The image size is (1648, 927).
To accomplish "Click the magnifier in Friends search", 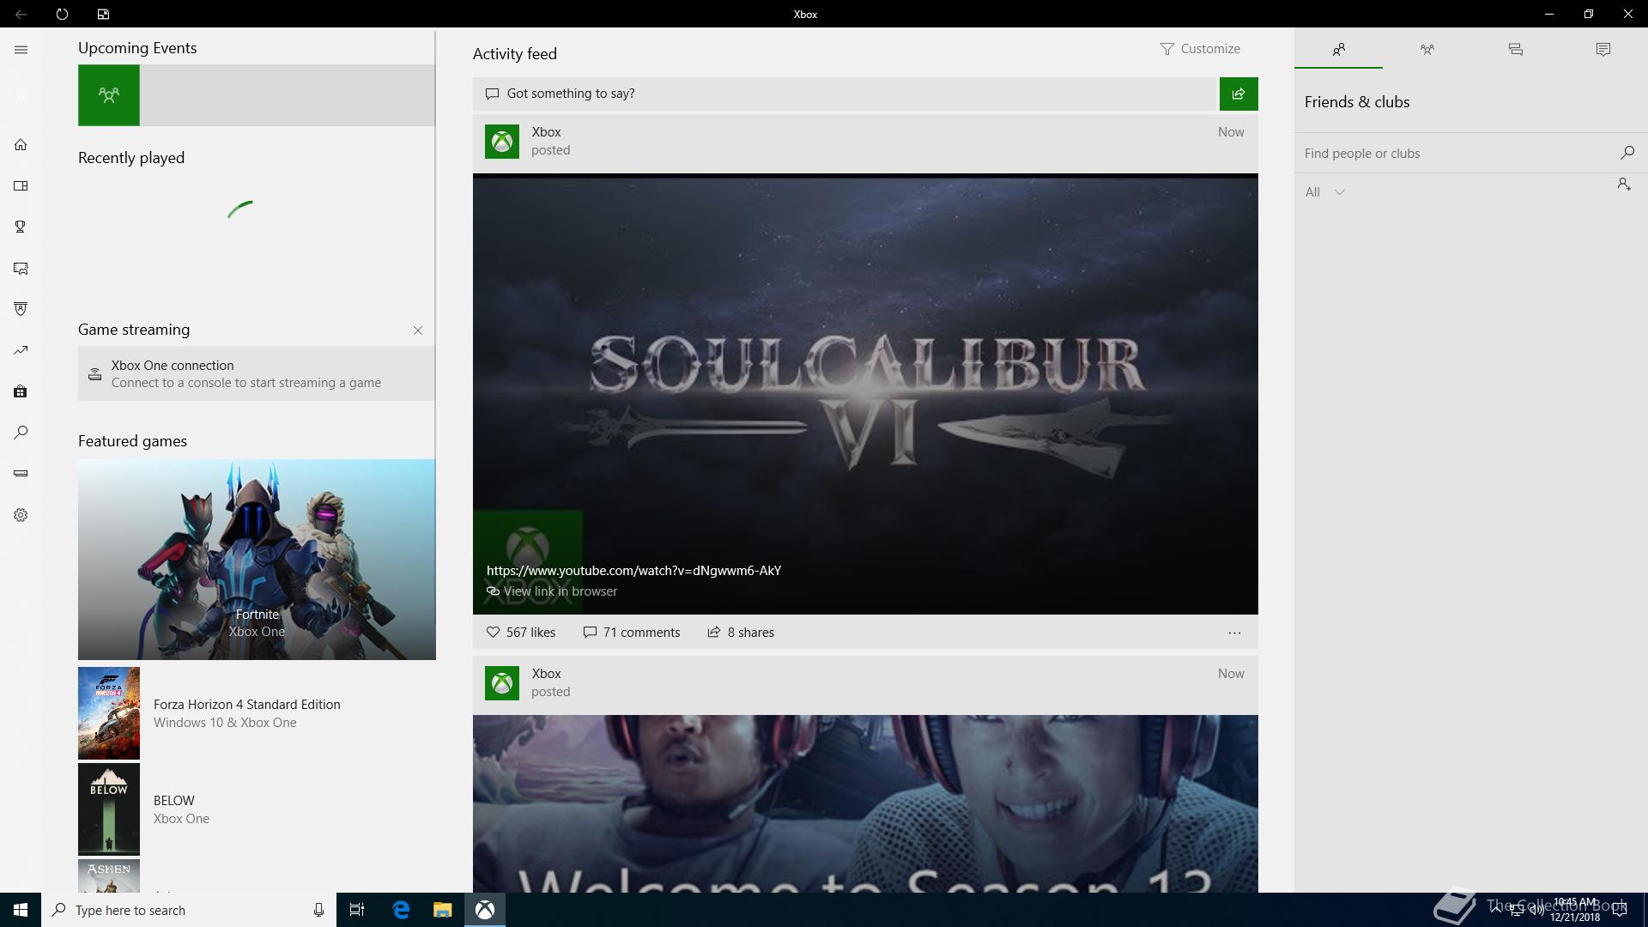I will coord(1627,153).
